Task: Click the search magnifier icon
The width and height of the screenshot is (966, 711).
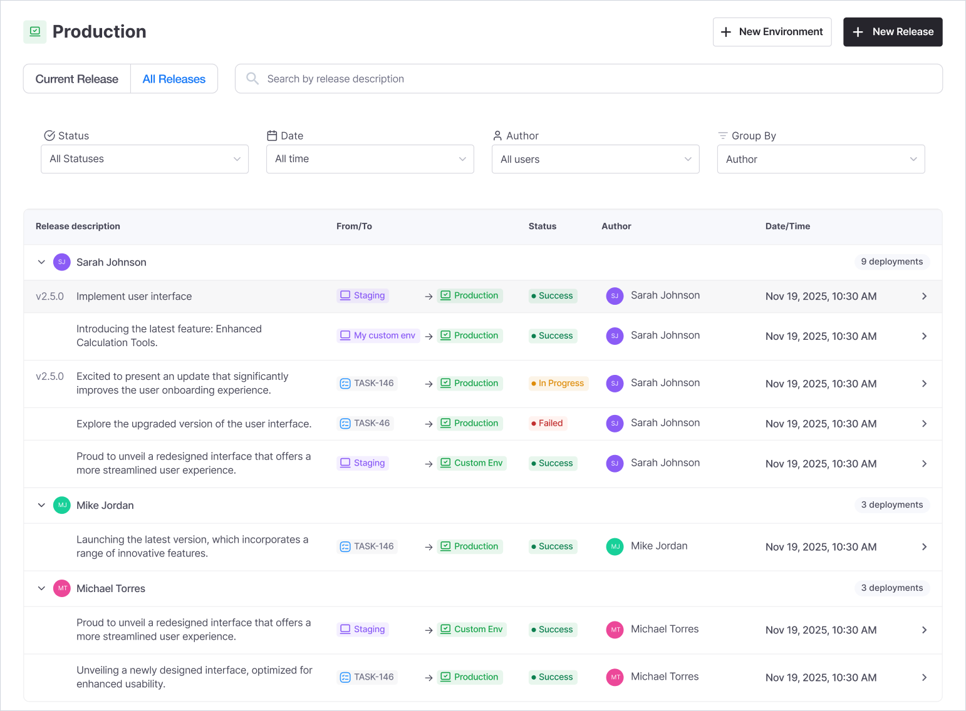Action: pos(252,79)
